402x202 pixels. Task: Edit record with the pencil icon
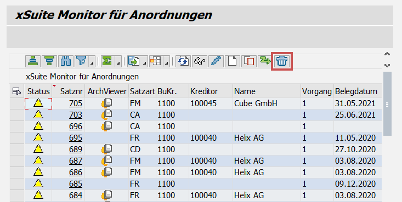[x=216, y=61]
